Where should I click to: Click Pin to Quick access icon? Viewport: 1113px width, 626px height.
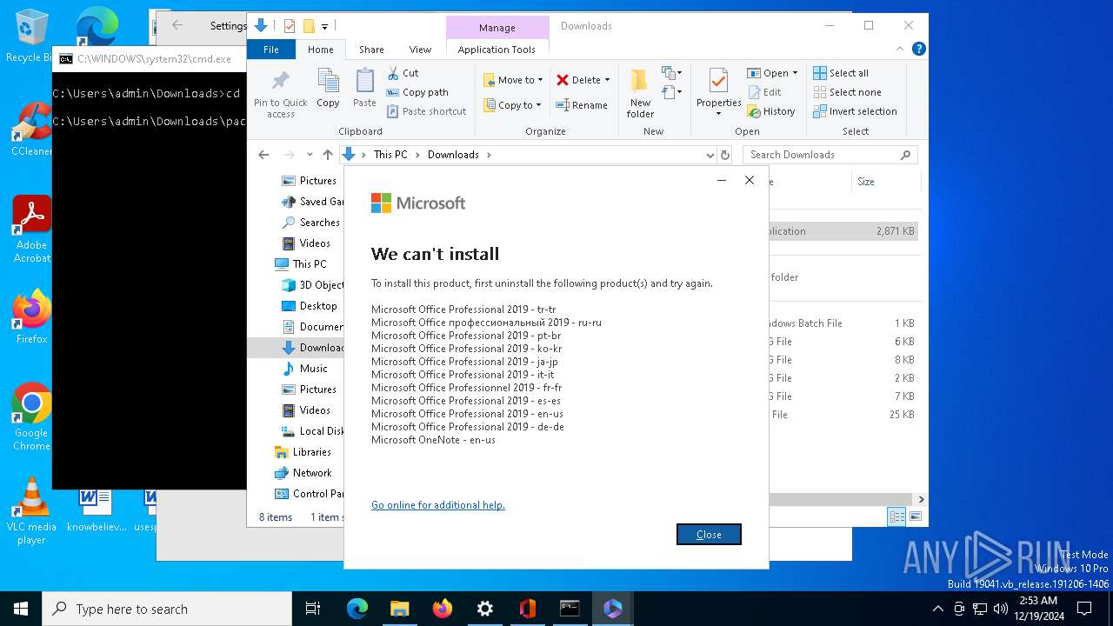tap(280, 94)
